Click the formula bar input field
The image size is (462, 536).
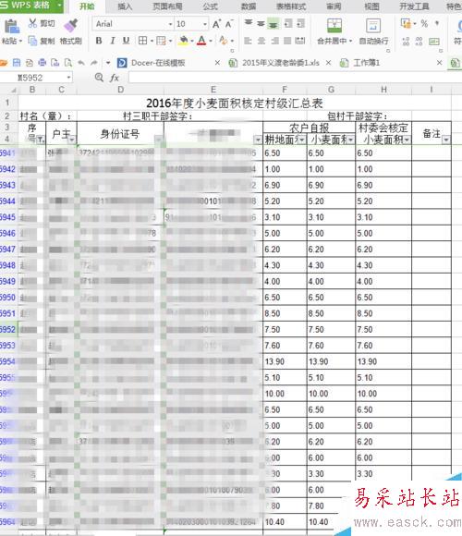[x=295, y=78]
